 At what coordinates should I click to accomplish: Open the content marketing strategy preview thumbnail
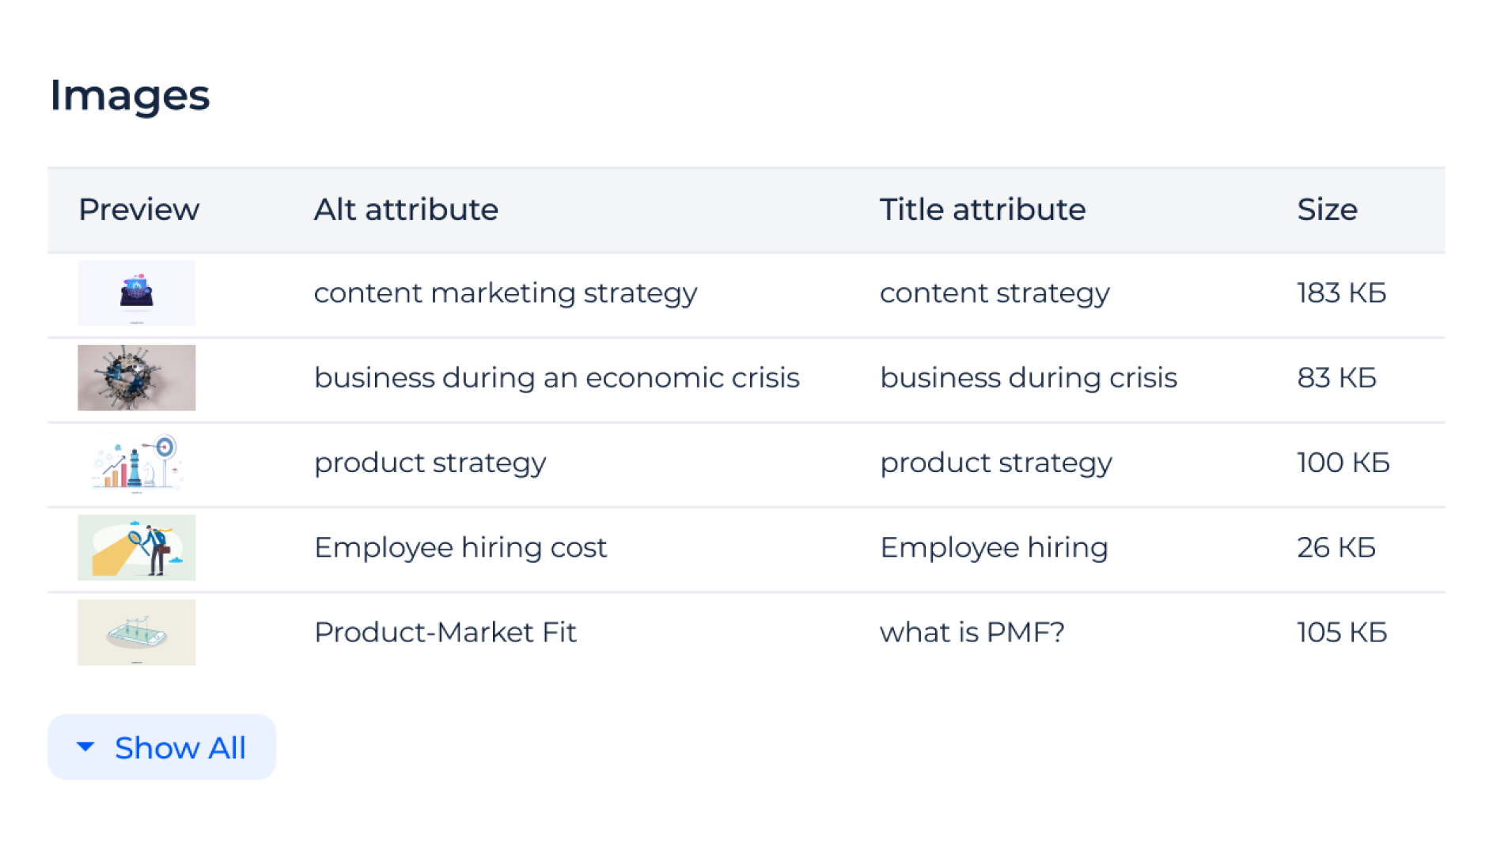pyautogui.click(x=136, y=293)
